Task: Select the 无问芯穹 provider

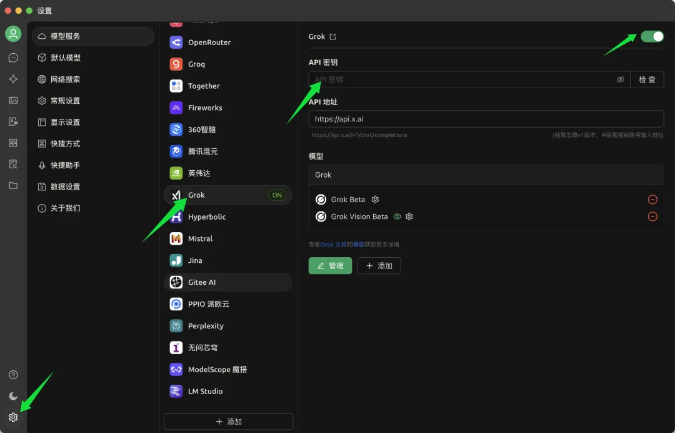Action: tap(227, 348)
